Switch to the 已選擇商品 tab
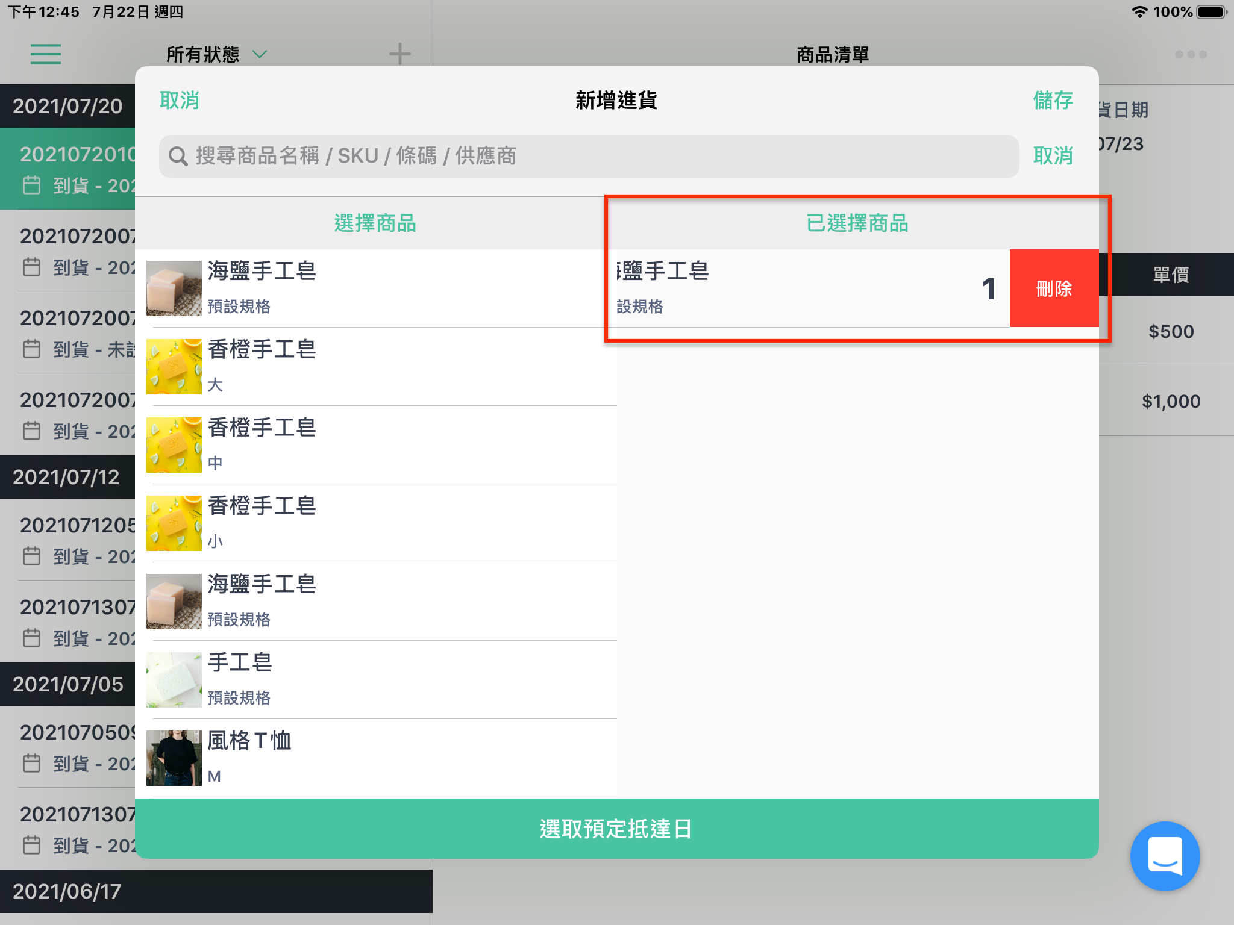The height and width of the screenshot is (925, 1234). coord(857,223)
